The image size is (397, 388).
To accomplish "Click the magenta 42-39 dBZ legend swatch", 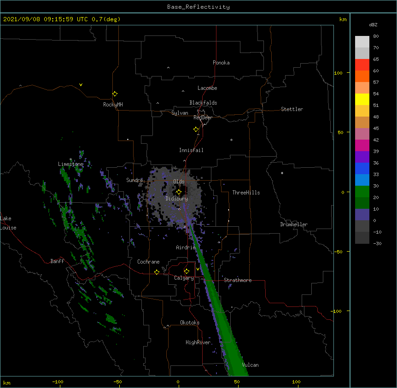I will tap(362, 145).
